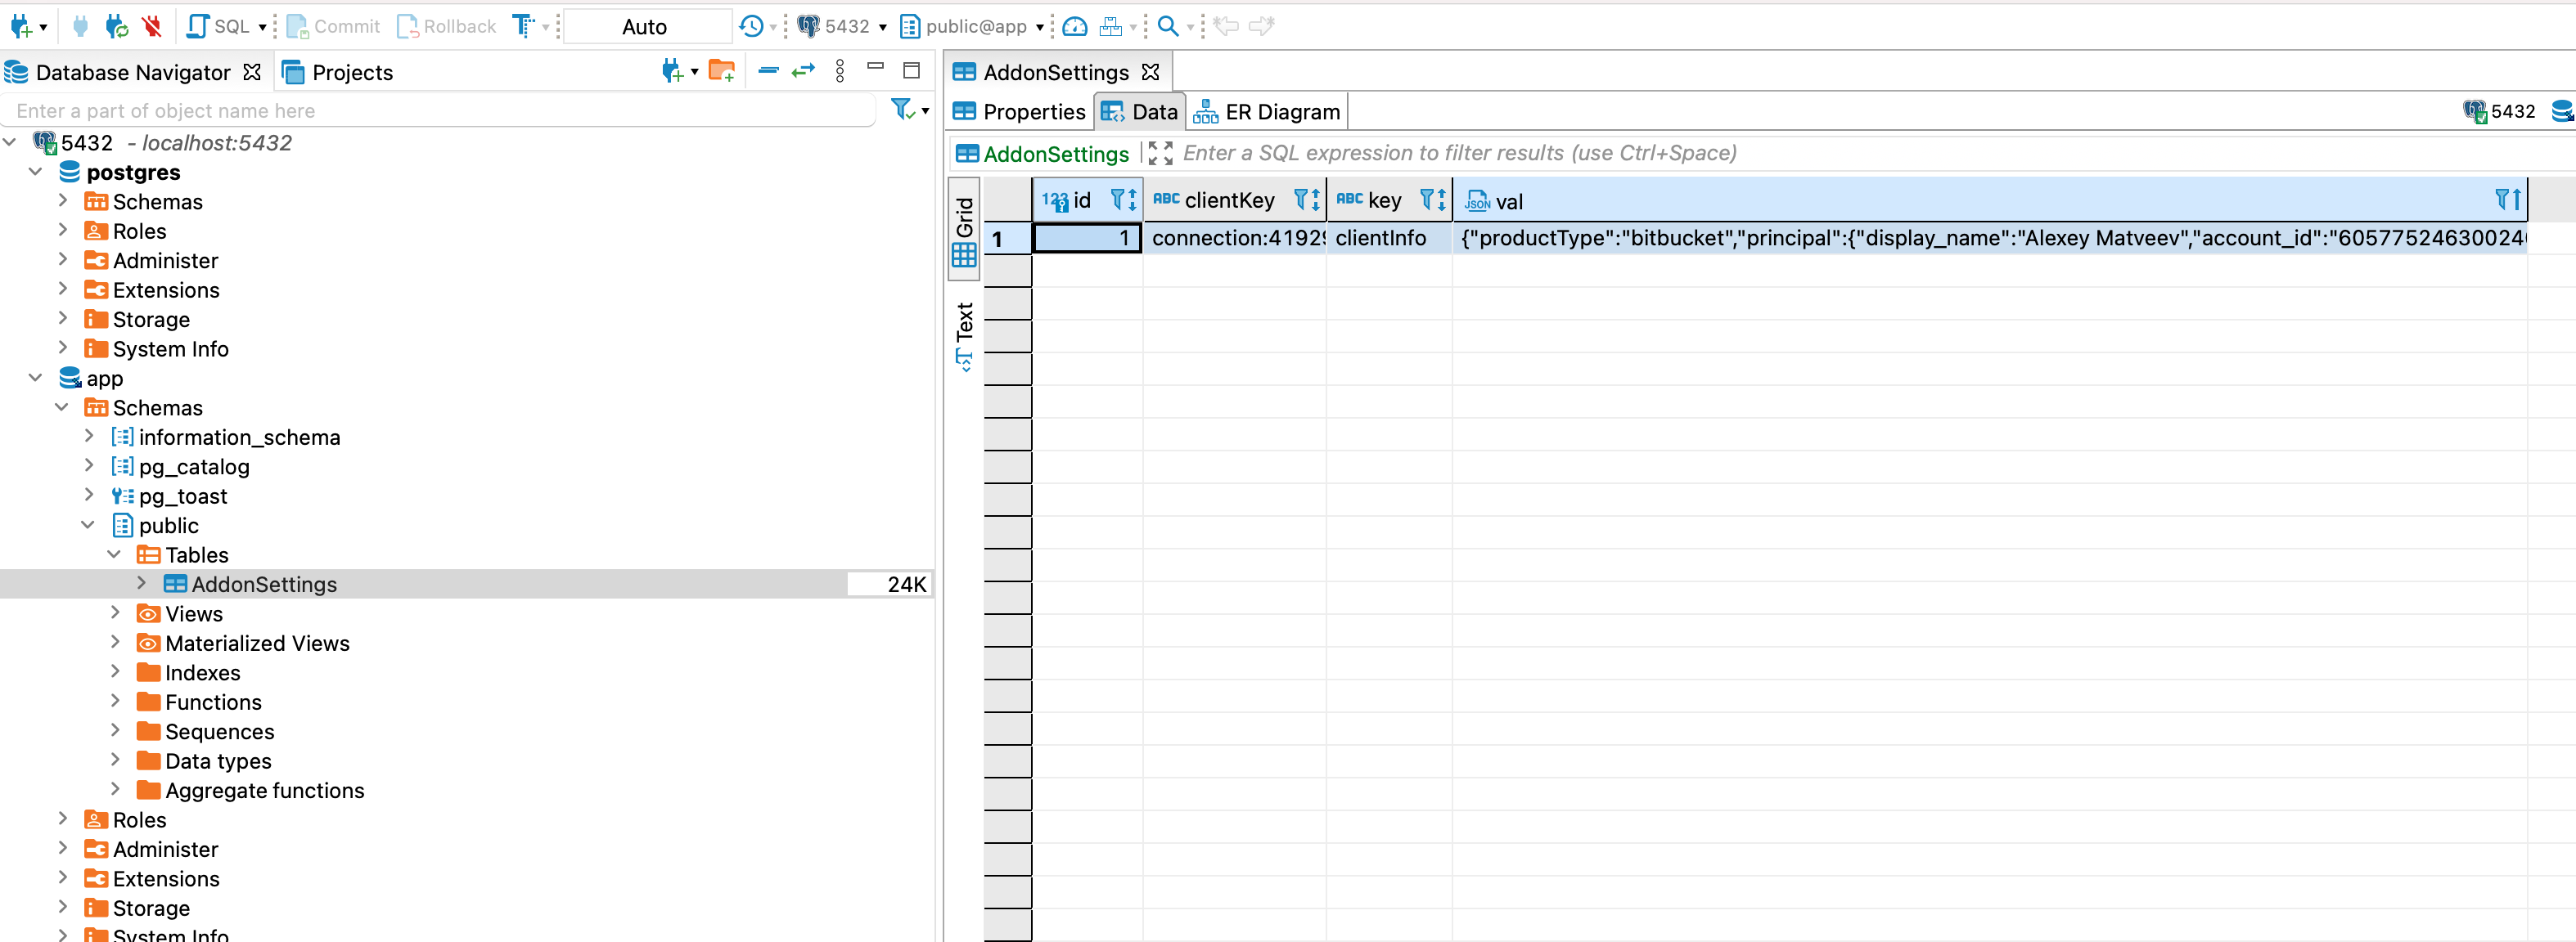This screenshot has width=2576, height=942.
Task: Open the active connection 5432 dropdown
Action: click(842, 26)
